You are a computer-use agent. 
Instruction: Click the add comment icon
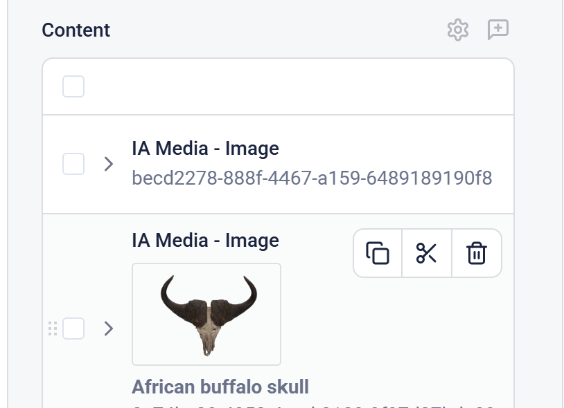tap(498, 30)
